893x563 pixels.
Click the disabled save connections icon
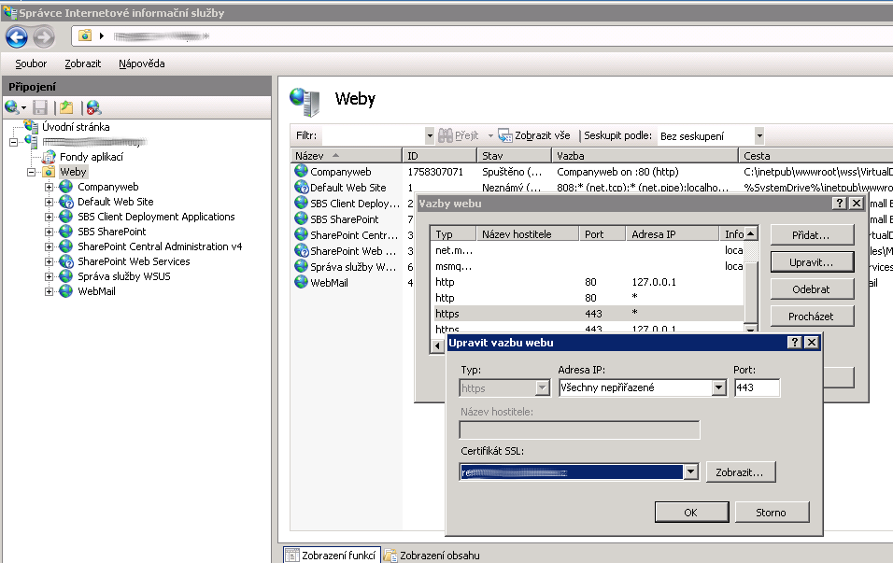pyautogui.click(x=40, y=107)
